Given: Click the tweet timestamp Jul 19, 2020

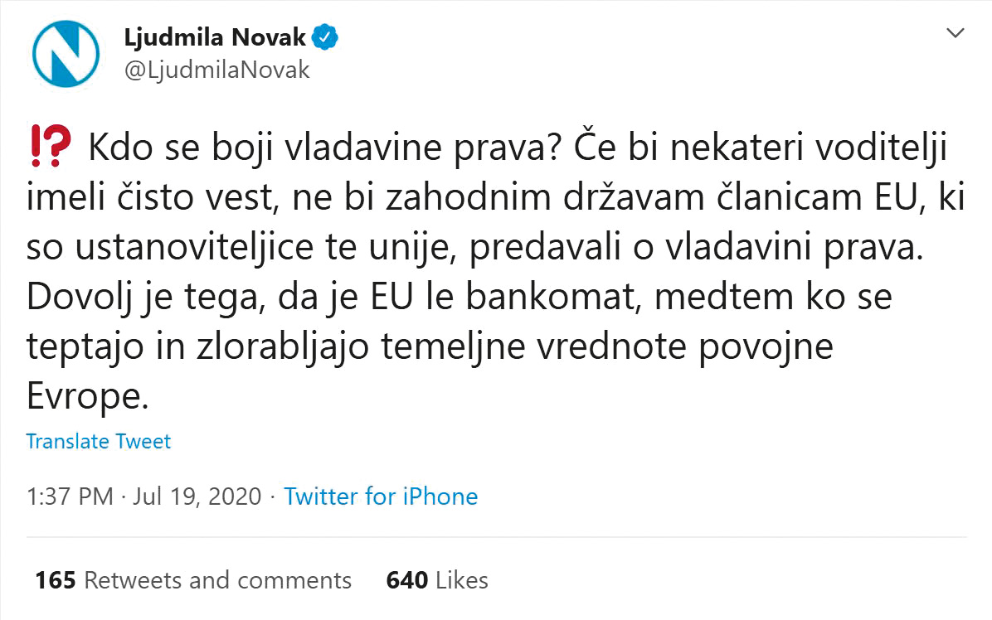Looking at the screenshot, I should click(197, 496).
